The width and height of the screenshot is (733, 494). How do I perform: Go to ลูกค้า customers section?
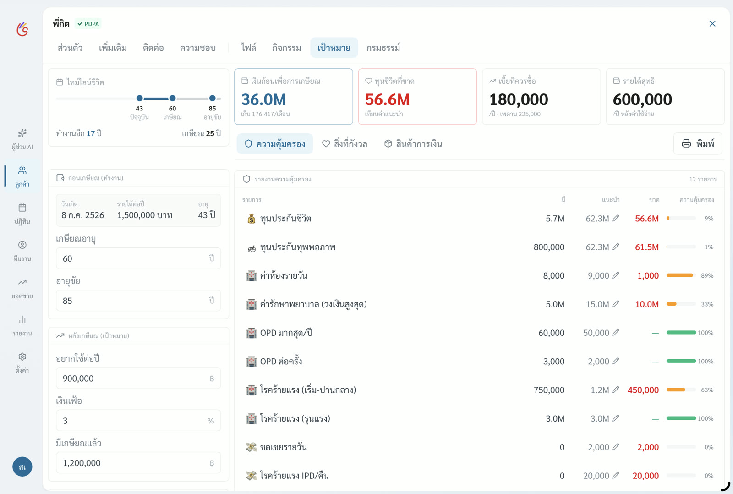pos(22,176)
